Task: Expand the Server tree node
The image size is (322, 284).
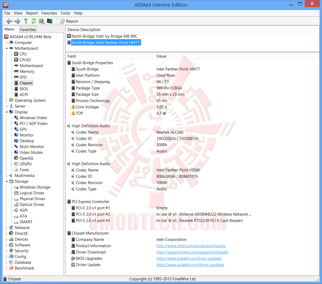Action: coord(7,106)
